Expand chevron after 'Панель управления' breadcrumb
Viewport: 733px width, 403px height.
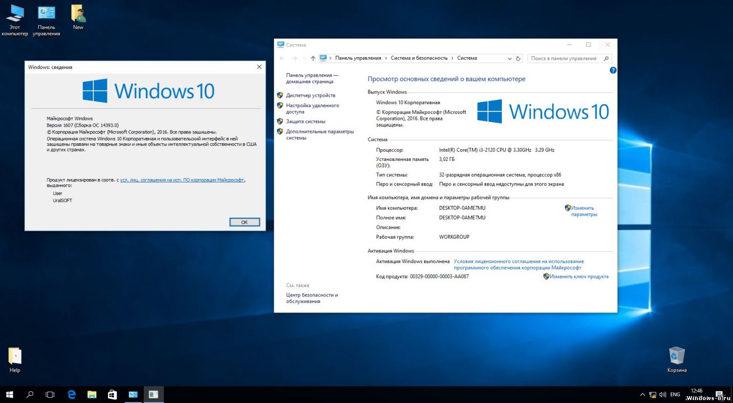[x=386, y=58]
